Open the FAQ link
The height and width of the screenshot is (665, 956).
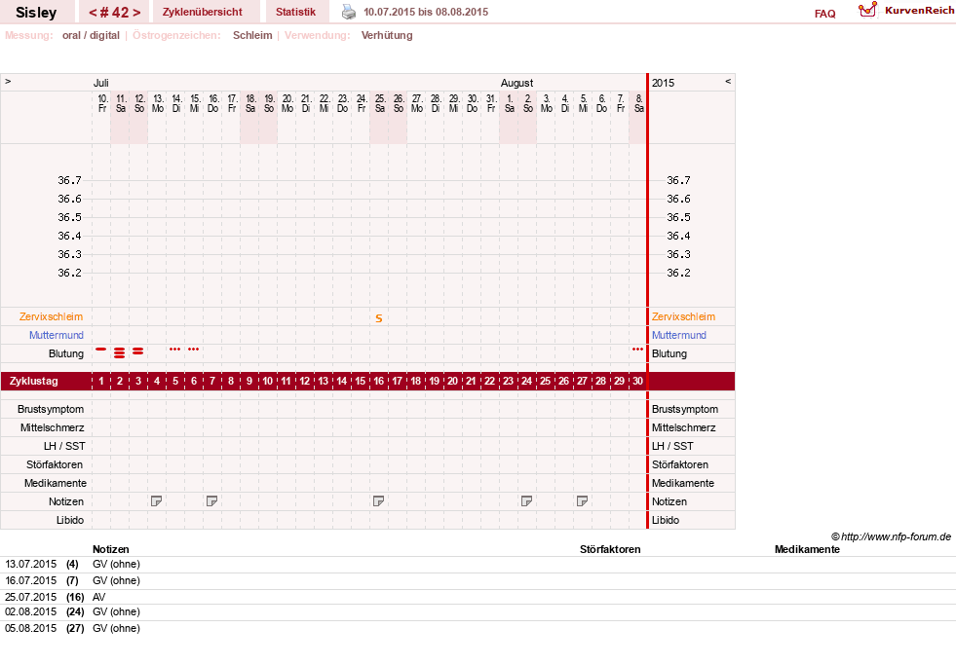[x=824, y=14]
